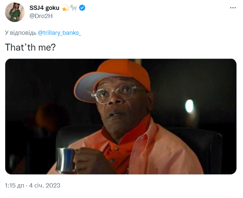Image resolution: width=243 pixels, height=198 pixels.
Task: Click the clear-framed glasses in the photo
Action: coord(118,95)
